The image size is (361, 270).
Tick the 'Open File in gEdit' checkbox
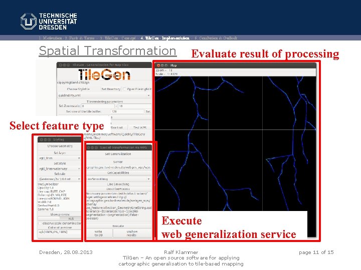click(x=124, y=89)
